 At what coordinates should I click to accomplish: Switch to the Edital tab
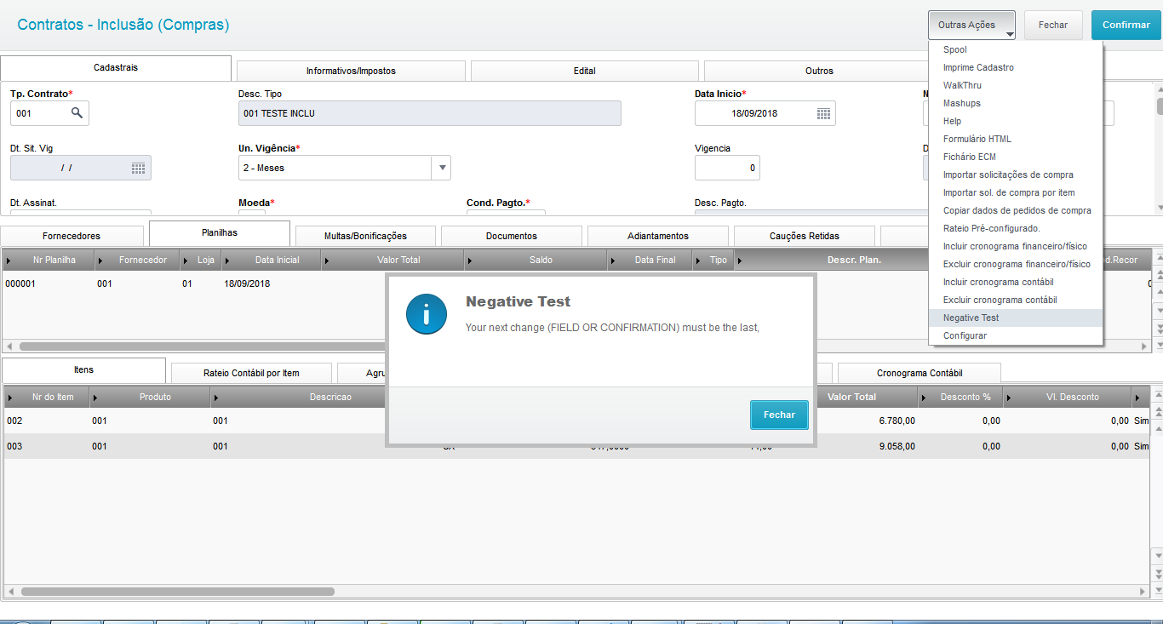pyautogui.click(x=584, y=71)
